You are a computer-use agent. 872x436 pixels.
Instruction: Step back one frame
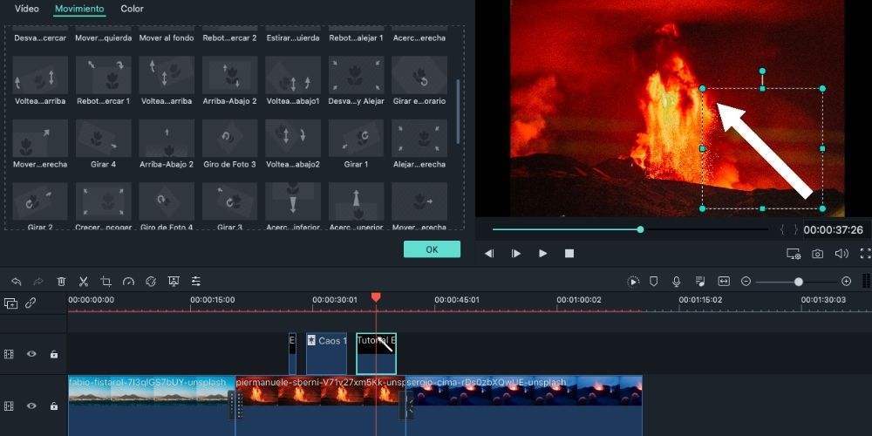pos(489,254)
